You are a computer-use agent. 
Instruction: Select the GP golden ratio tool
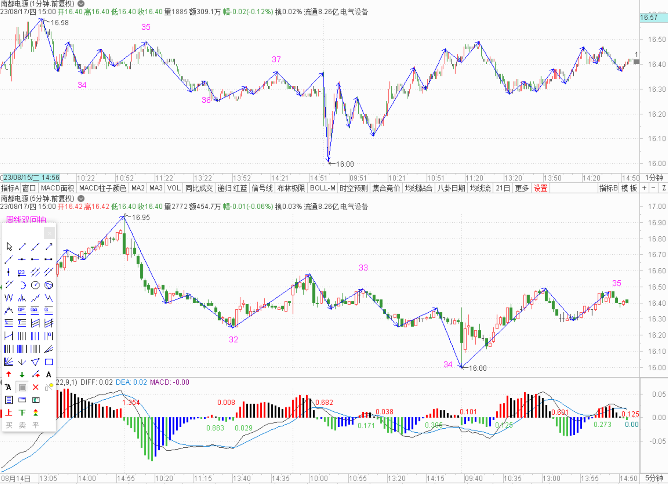[22, 310]
